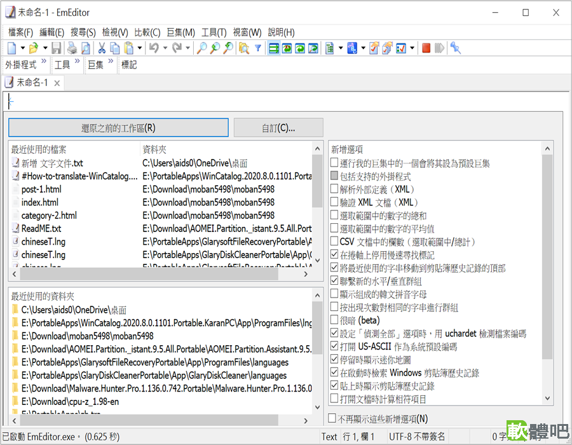
Task: Click the Find Next magnifier icon
Action: point(215,48)
